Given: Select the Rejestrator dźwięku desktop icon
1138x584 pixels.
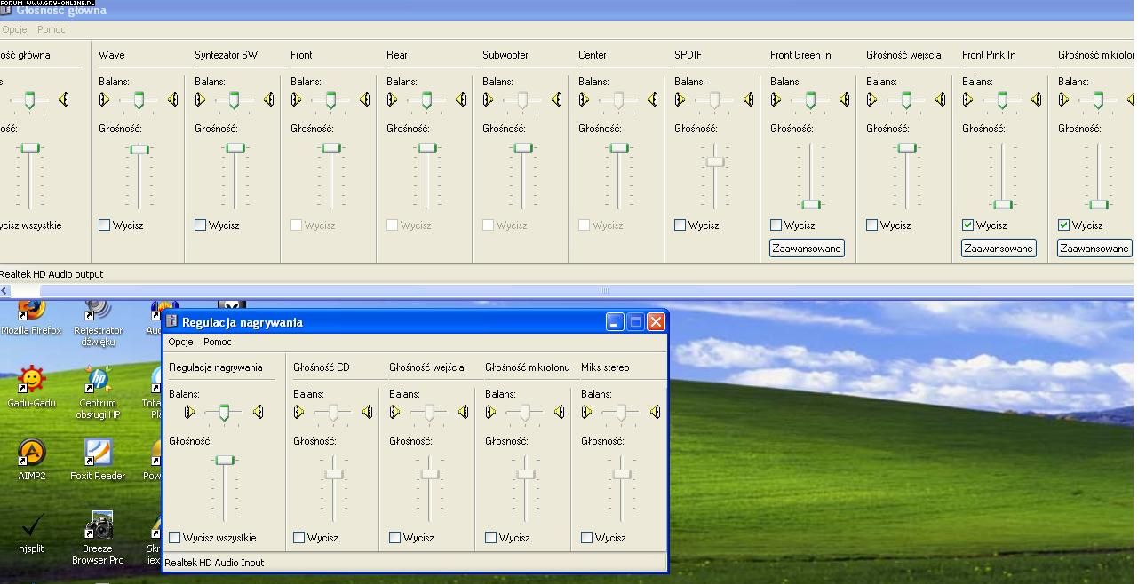Looking at the screenshot, I should coord(98,323).
